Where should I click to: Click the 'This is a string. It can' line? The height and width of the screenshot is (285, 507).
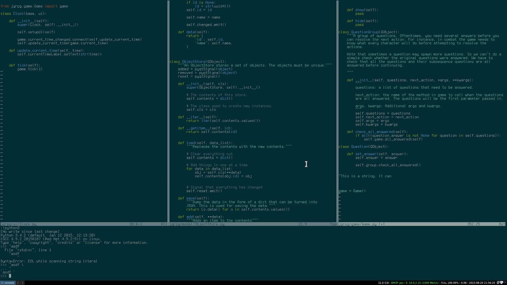pyautogui.click(x=365, y=176)
